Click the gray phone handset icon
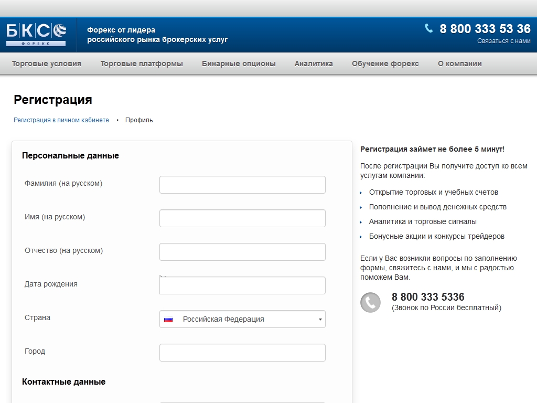537x403 pixels. [370, 302]
